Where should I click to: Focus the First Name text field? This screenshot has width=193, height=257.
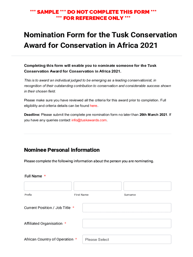[x=98, y=186]
